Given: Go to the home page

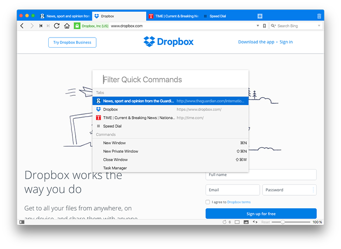Looking at the screenshot, I should click(x=67, y=26).
